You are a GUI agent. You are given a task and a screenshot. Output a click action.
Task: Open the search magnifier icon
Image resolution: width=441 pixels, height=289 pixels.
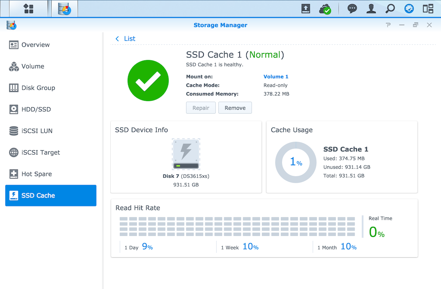[390, 9]
